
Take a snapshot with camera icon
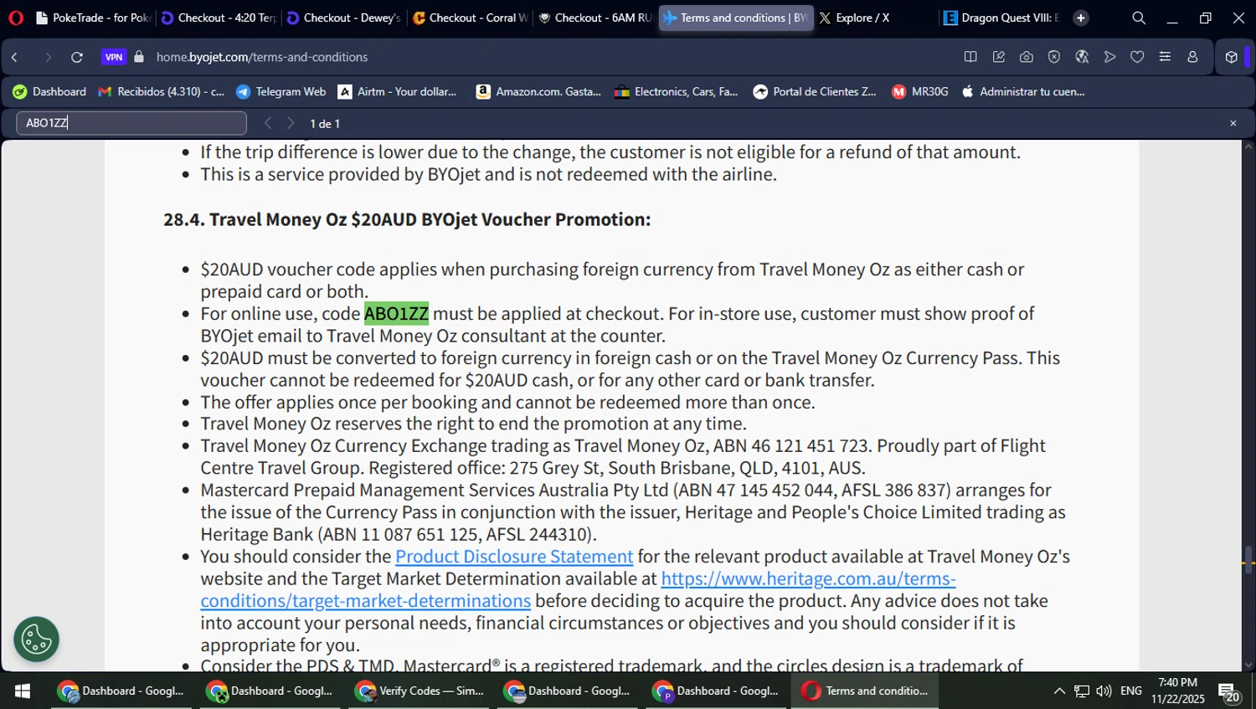point(1026,57)
